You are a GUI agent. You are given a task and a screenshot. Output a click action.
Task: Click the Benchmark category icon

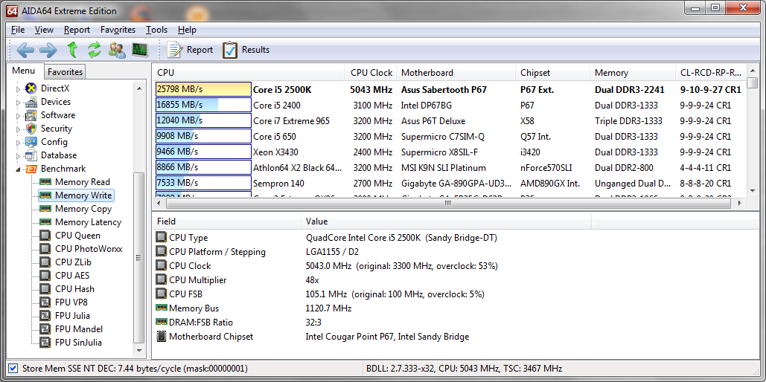pos(31,169)
